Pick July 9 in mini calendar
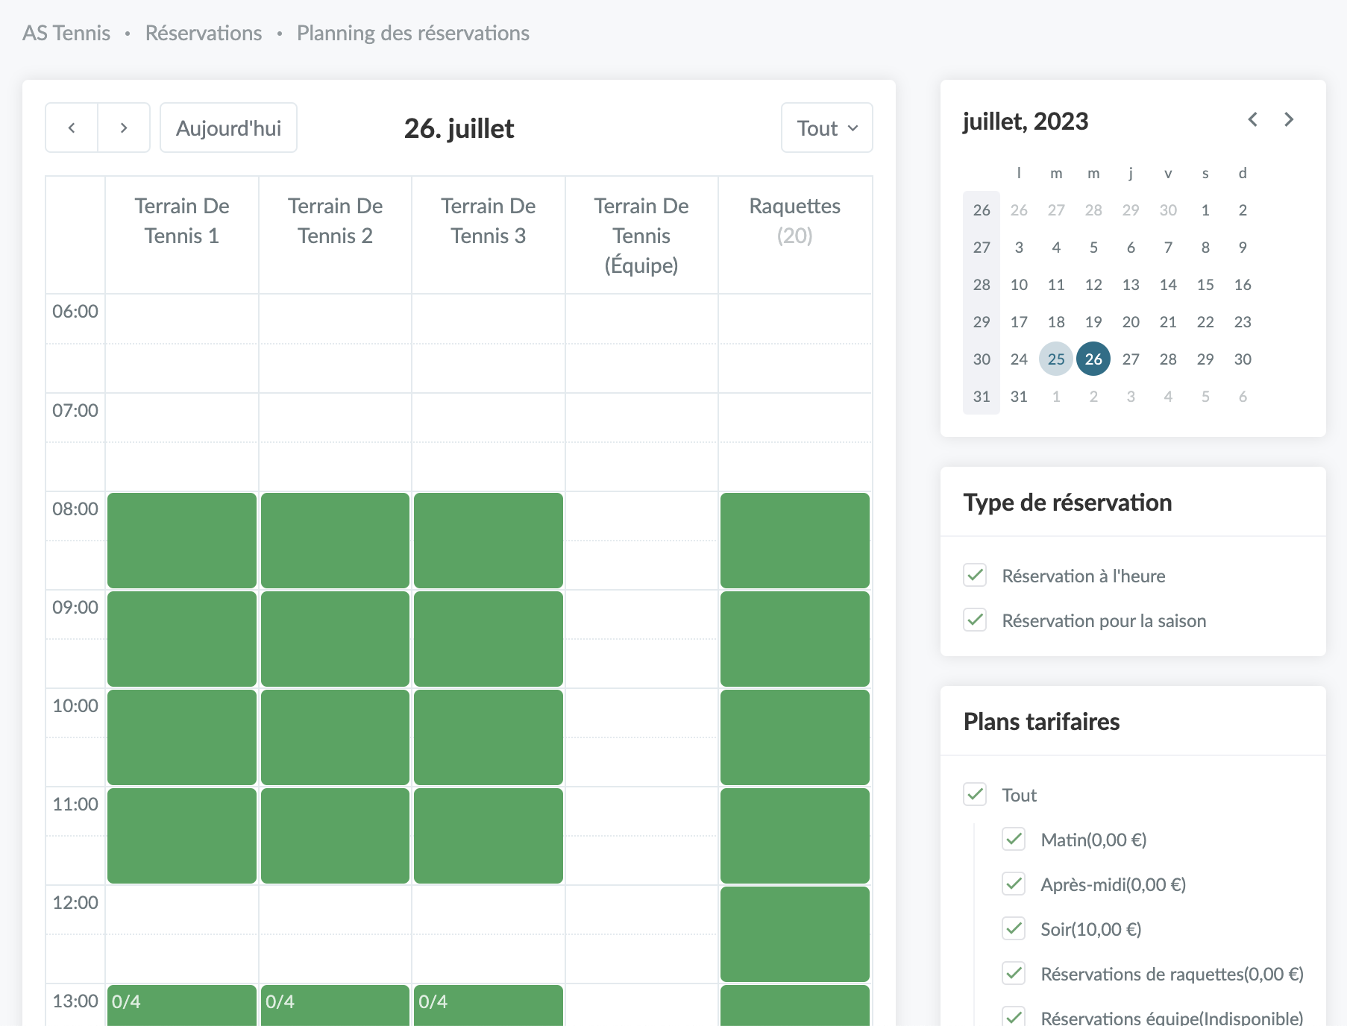 pyautogui.click(x=1243, y=247)
